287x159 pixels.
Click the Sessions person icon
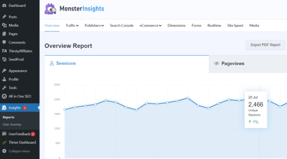[x=51, y=63]
